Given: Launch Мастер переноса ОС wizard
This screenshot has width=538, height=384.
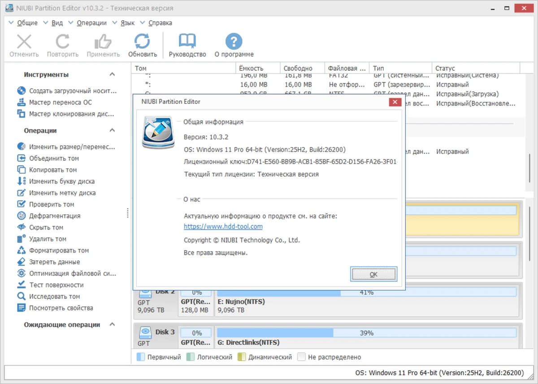Looking at the screenshot, I should (55, 102).
